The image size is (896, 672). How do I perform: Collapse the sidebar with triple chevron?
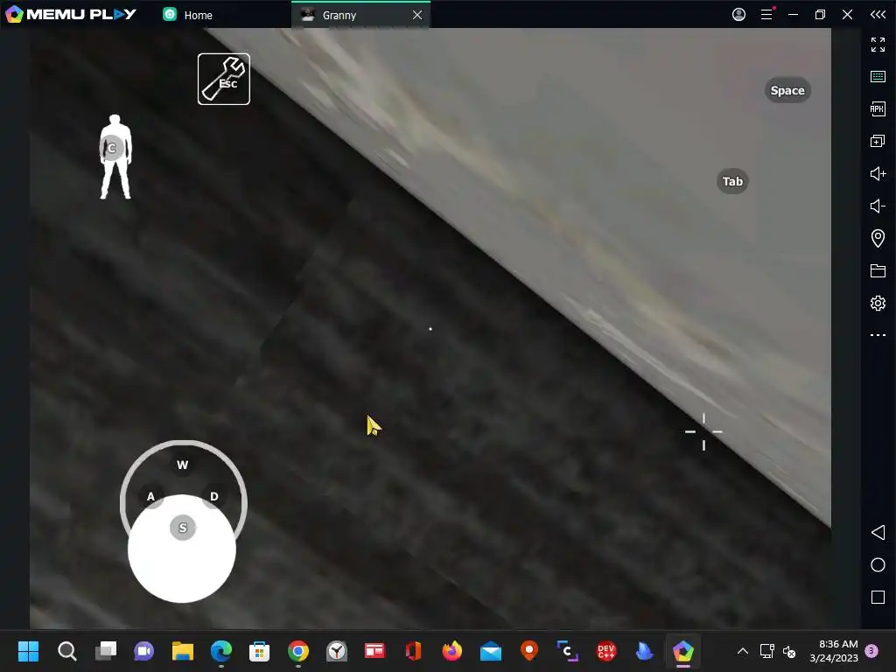point(878,14)
